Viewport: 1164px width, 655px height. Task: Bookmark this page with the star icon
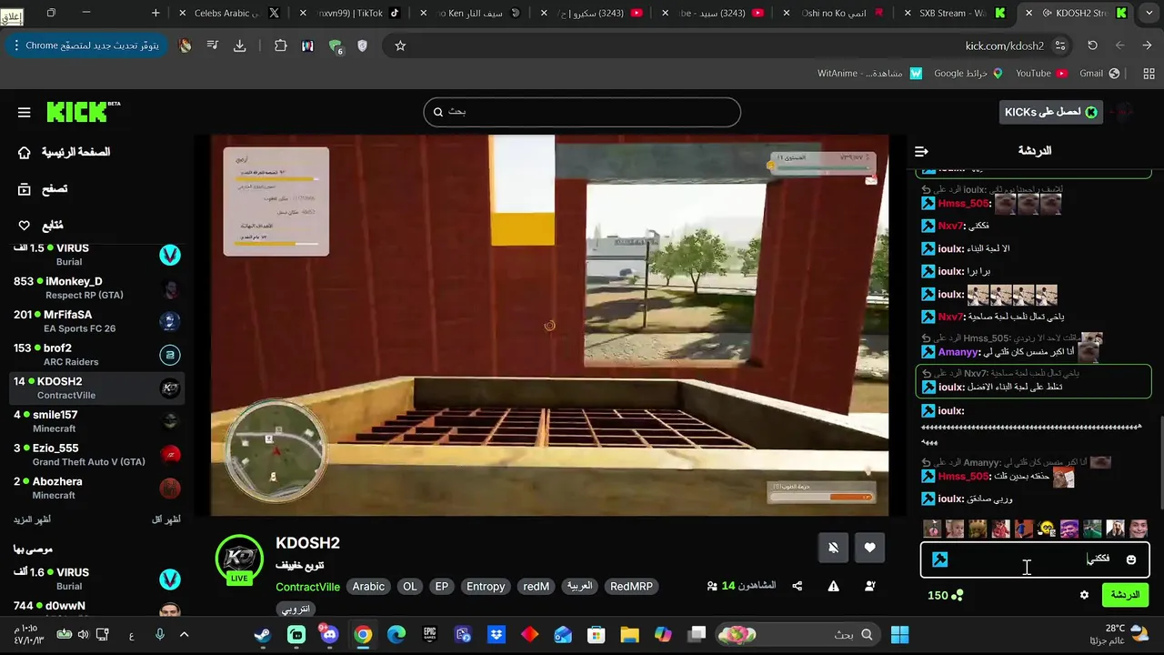[x=400, y=45]
